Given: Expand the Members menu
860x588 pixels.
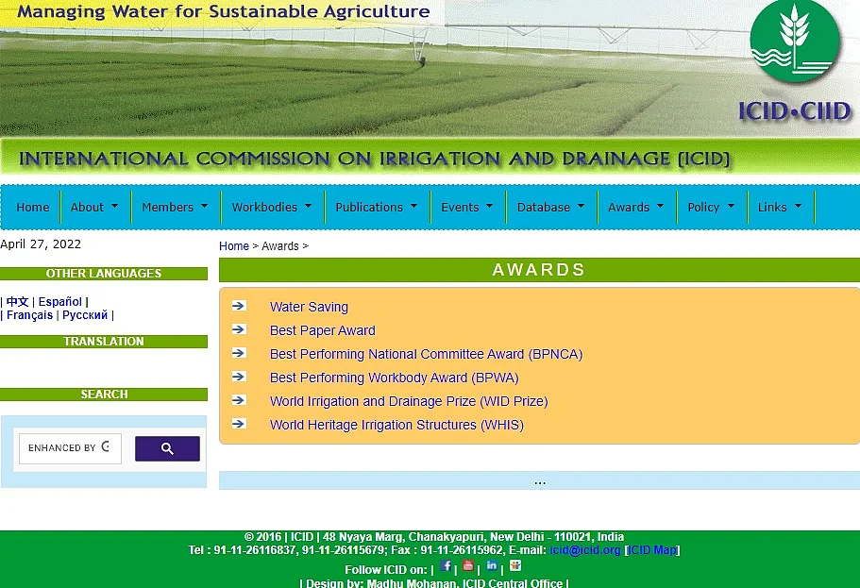Looking at the screenshot, I should tap(175, 208).
